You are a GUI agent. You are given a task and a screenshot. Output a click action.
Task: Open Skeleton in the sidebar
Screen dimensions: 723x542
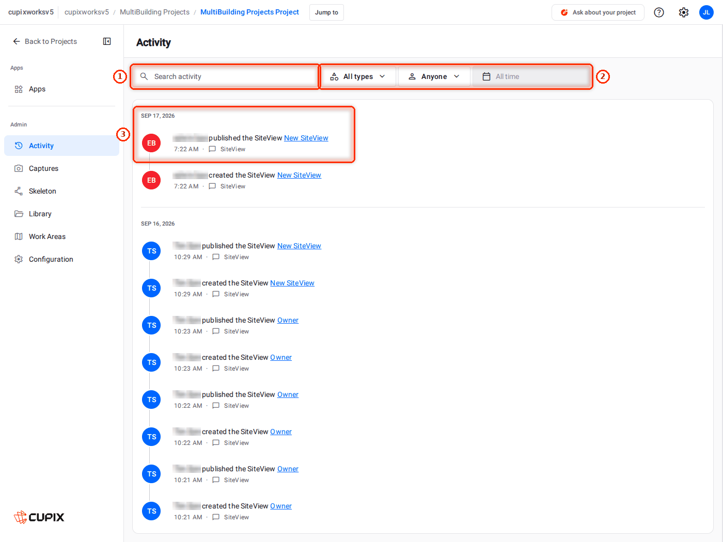point(61,191)
